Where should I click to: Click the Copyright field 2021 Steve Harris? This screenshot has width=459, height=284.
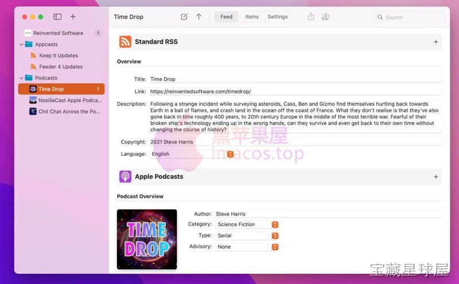coord(295,142)
